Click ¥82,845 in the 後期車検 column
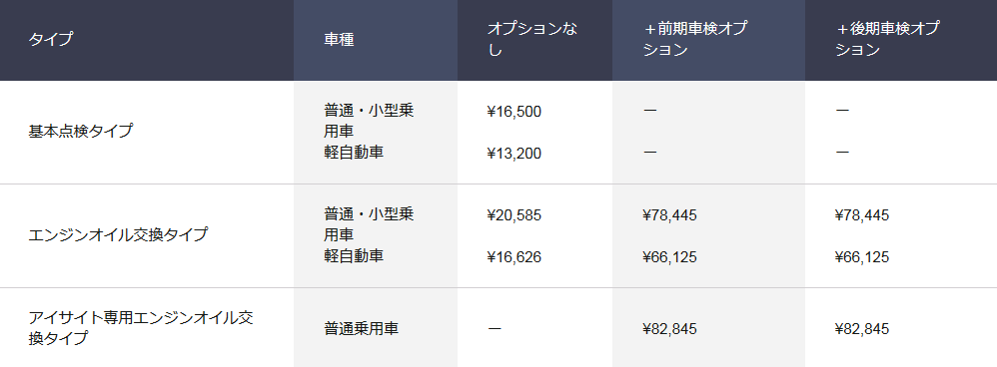Screen dimensions: 997x367 pos(862,329)
